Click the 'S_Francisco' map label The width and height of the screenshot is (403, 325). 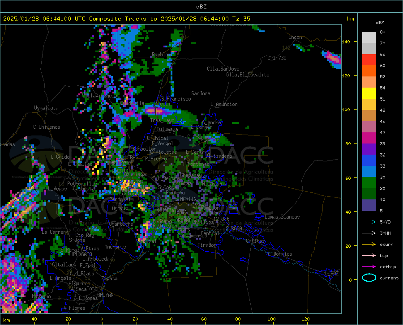176,99
